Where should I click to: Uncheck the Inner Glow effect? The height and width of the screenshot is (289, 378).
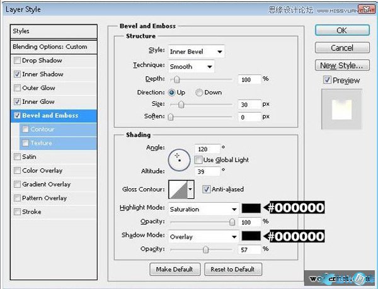pyautogui.click(x=17, y=101)
